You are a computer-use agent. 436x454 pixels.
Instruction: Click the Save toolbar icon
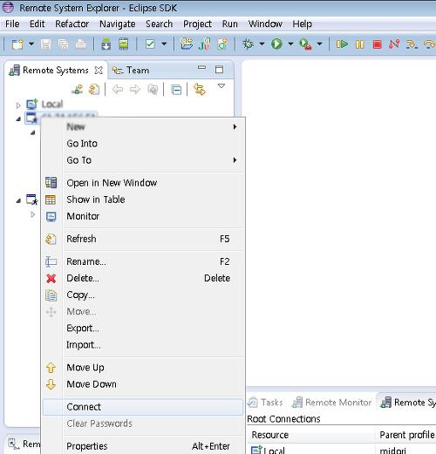coord(45,44)
